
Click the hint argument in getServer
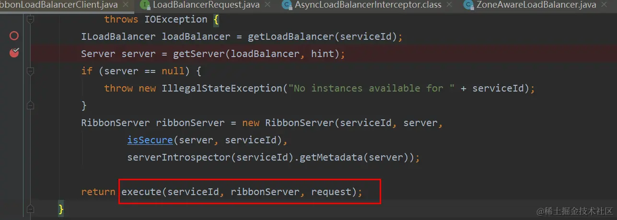[x=323, y=54]
